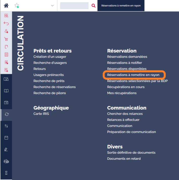179x180 pixels.
Task: Expand the favorites dropdown chevron
Action: (52, 6)
